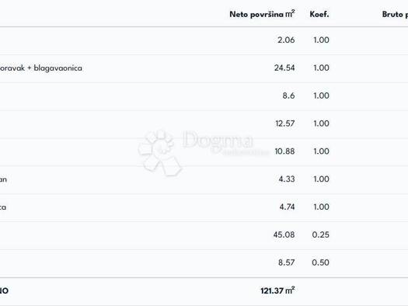This screenshot has height=306, width=408.
Task: Click the 8.6 net area value
Action: pyautogui.click(x=288, y=96)
